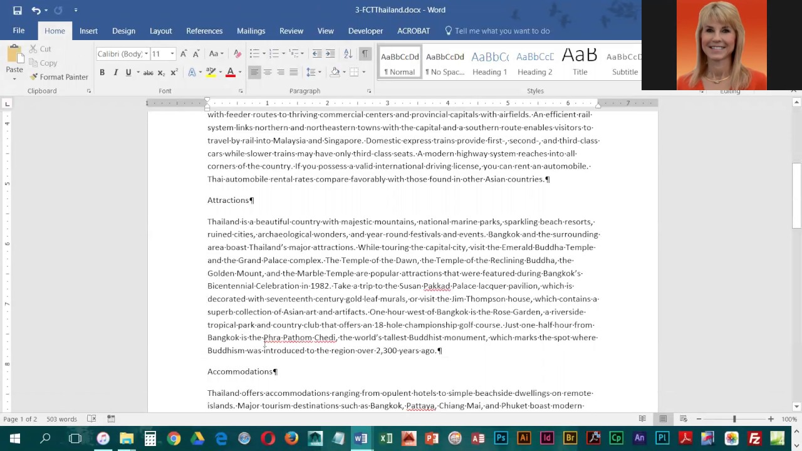Image resolution: width=802 pixels, height=451 pixels.
Task: Switch to the Insert tab
Action: point(88,31)
